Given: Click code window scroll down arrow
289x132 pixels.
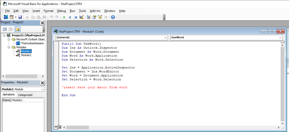Looking at the screenshot, I should point(283,124).
